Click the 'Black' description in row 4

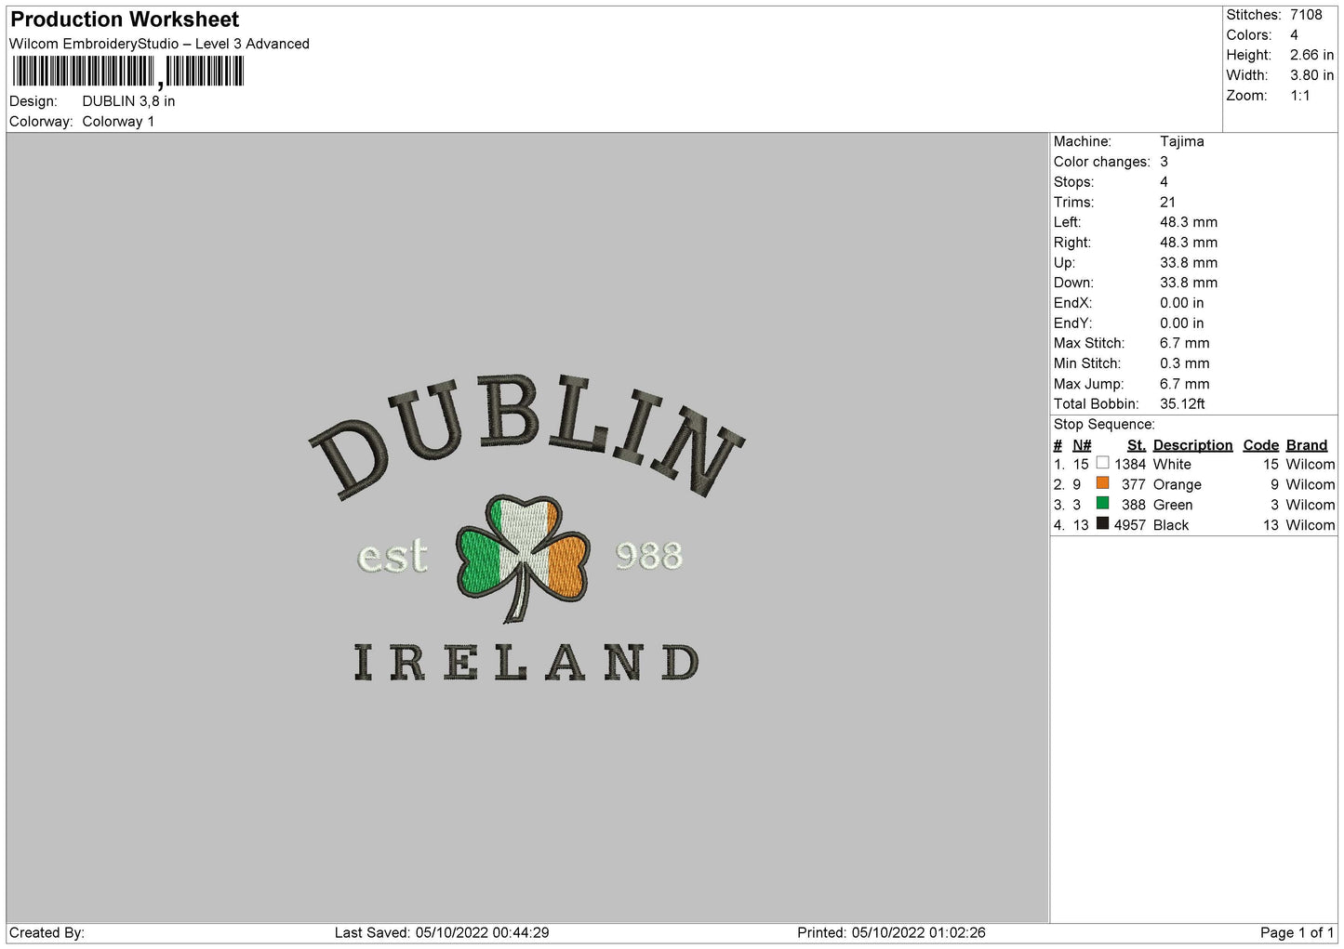[1171, 526]
